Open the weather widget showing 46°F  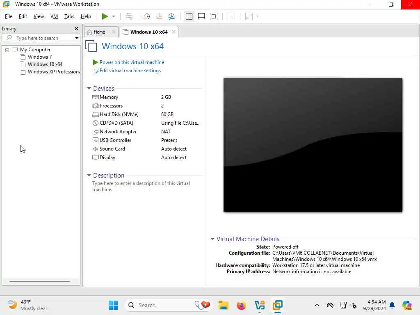pyautogui.click(x=27, y=305)
